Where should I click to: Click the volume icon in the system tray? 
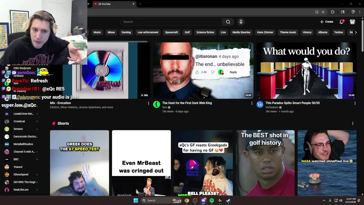pyautogui.click(x=341, y=200)
